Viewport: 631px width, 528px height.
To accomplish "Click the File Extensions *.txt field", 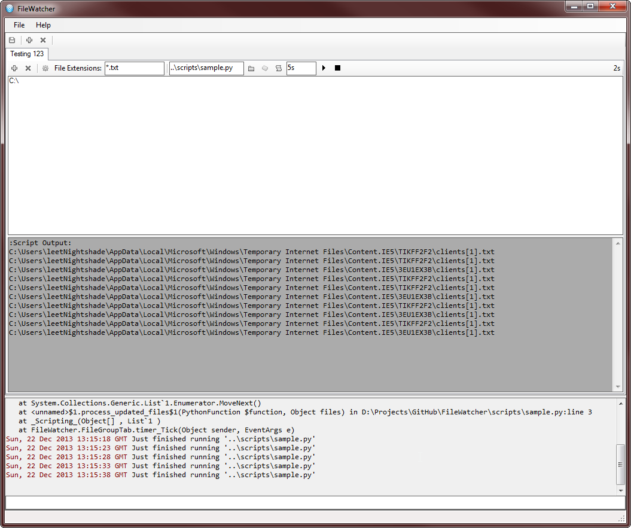I will click(x=134, y=68).
